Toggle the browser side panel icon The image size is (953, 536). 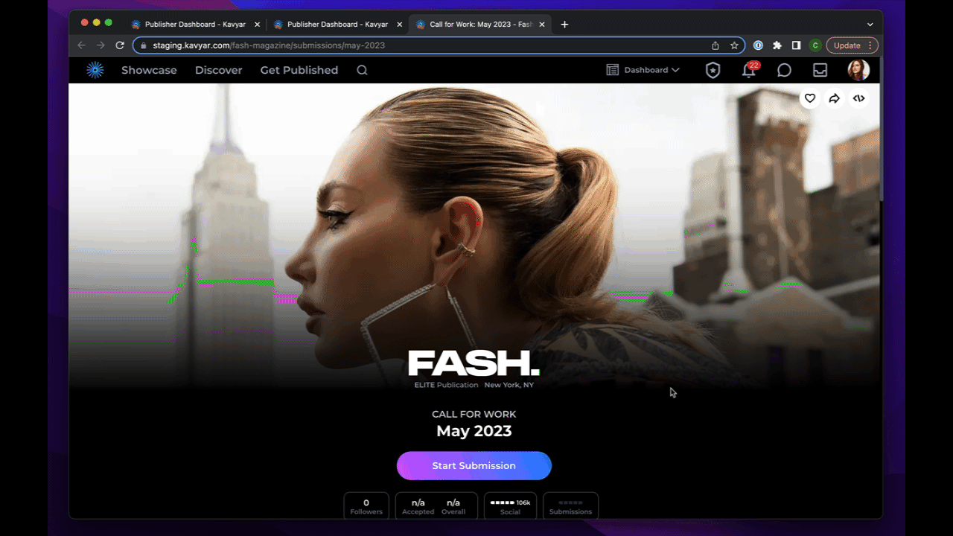pos(796,45)
